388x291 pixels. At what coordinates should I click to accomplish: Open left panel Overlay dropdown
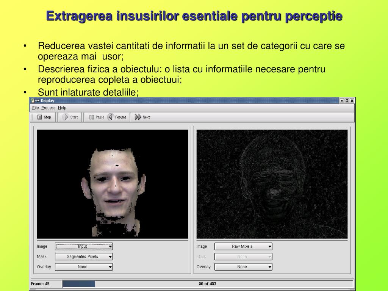84,267
